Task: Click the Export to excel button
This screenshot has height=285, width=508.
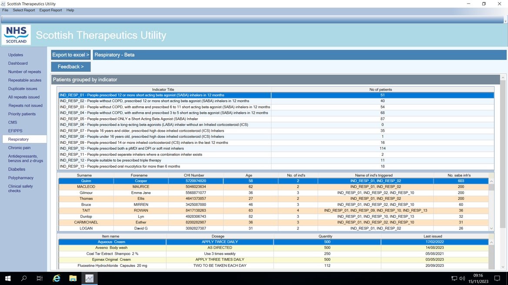Action: [x=70, y=55]
